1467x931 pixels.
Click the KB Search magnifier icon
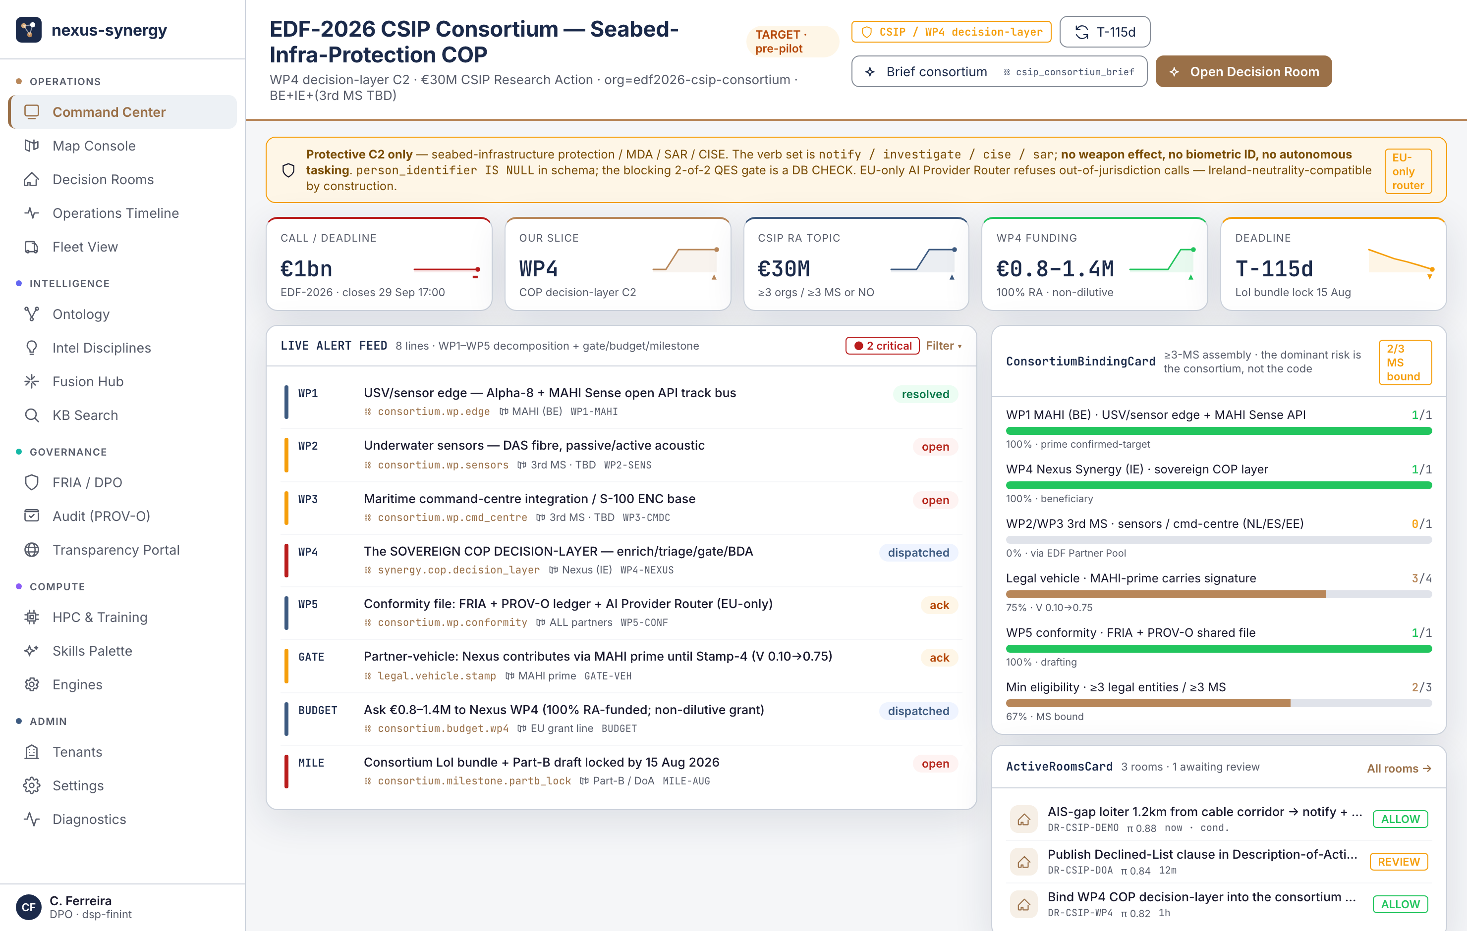click(x=32, y=414)
